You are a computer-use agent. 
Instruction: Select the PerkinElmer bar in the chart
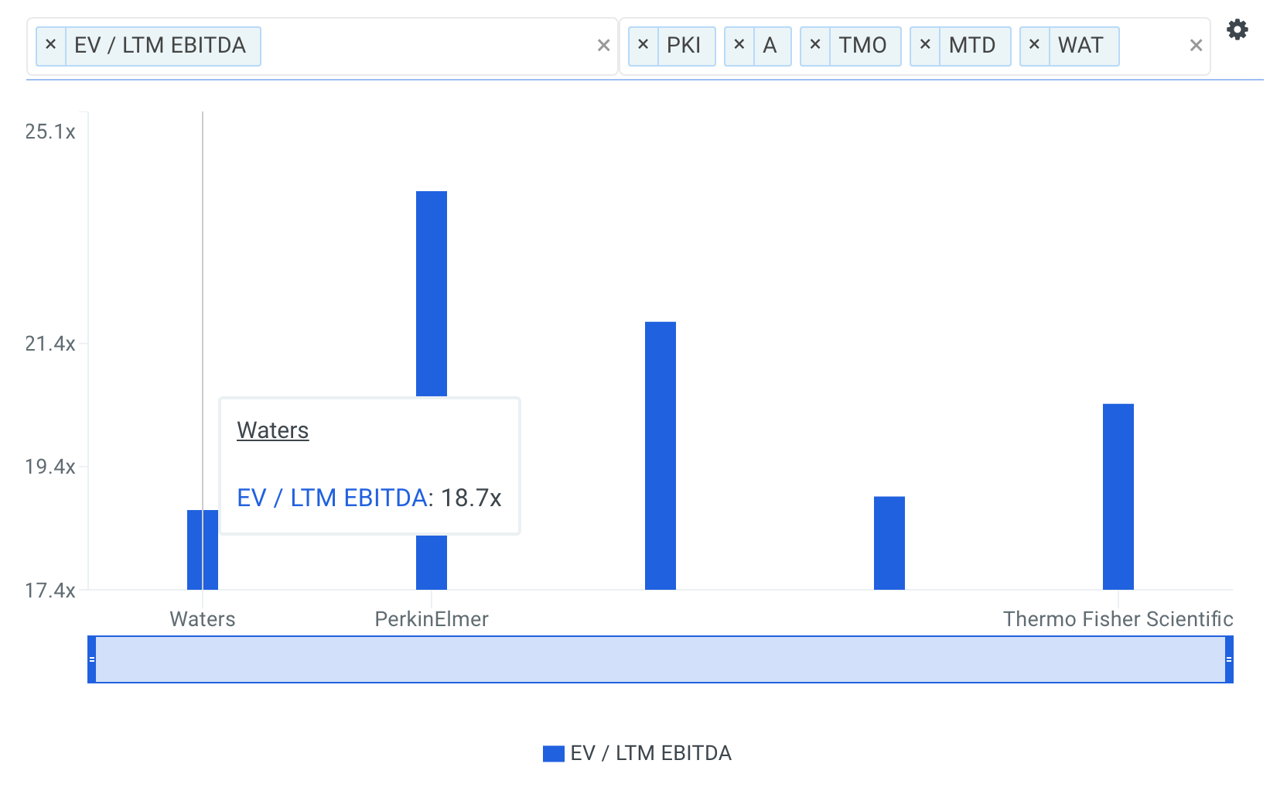(x=432, y=294)
